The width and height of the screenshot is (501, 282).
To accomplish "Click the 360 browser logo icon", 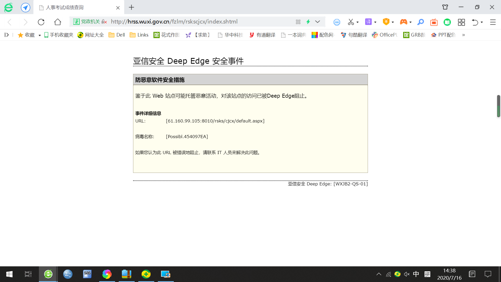I will tap(8, 7).
